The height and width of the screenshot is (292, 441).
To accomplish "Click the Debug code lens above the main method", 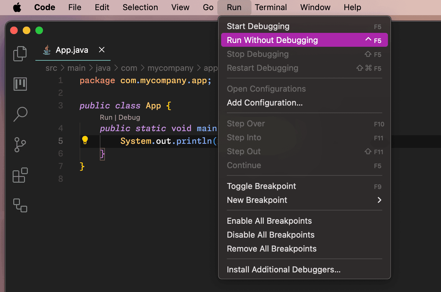I will pyautogui.click(x=129, y=117).
